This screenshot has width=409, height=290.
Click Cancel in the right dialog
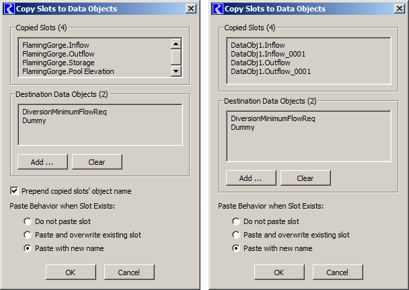pos(338,273)
